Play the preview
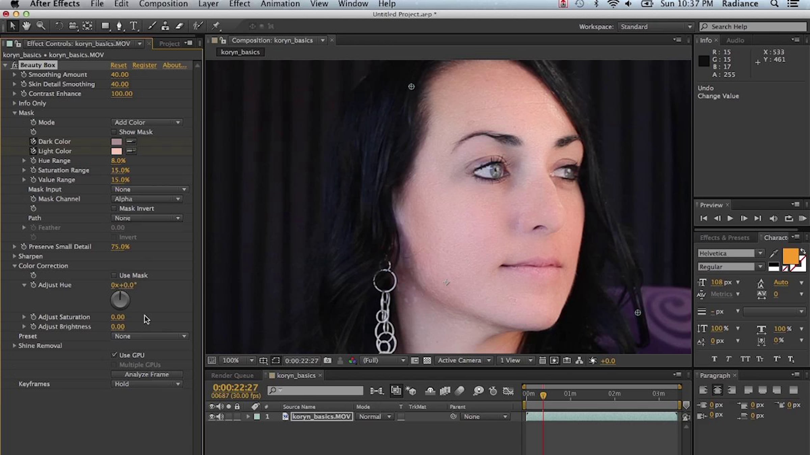Image resolution: width=810 pixels, height=455 pixels. click(x=730, y=218)
